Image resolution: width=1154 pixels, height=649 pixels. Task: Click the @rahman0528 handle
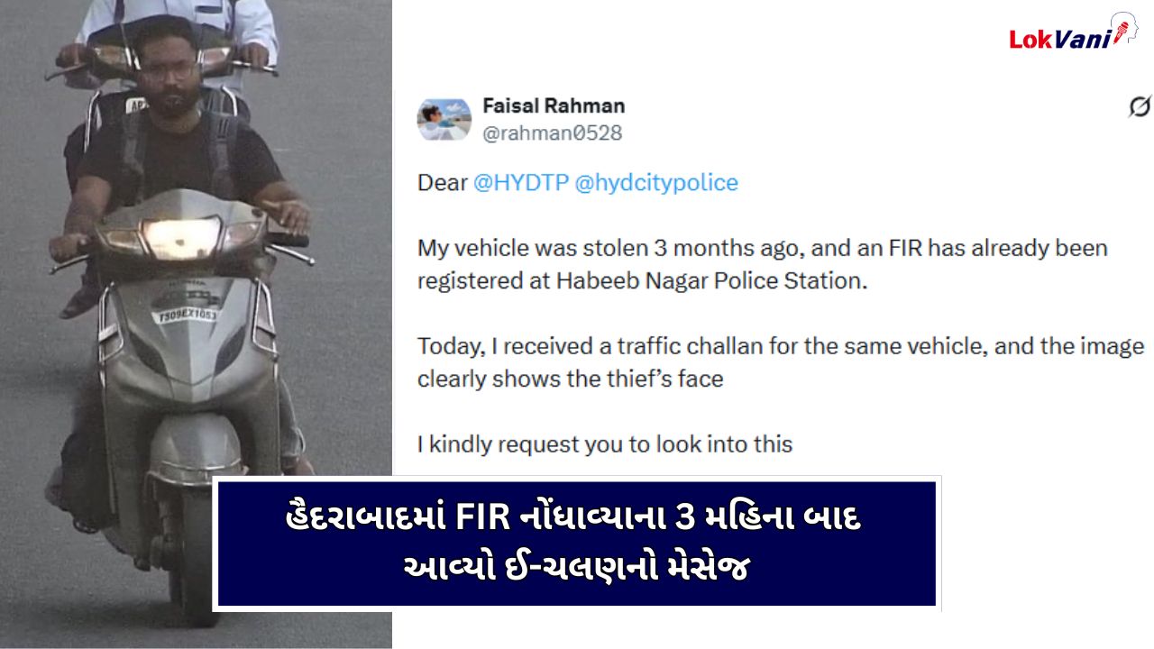(553, 133)
